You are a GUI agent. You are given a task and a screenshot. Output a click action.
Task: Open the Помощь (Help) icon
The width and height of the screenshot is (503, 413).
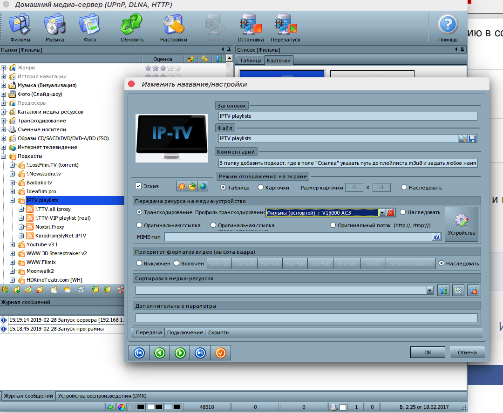(x=448, y=27)
